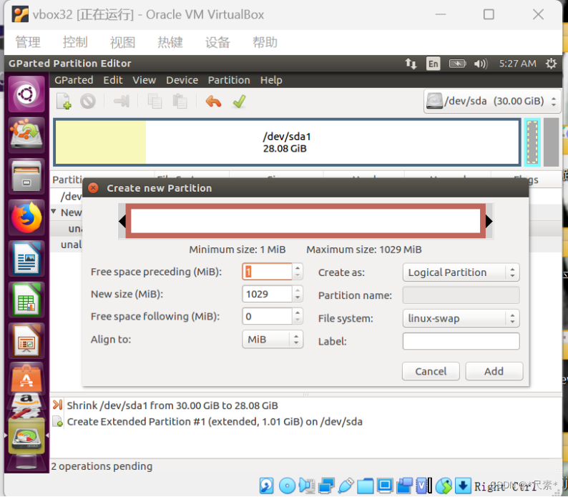Open Ubuntu dash from launcher
The width and height of the screenshot is (568, 497).
click(x=26, y=94)
